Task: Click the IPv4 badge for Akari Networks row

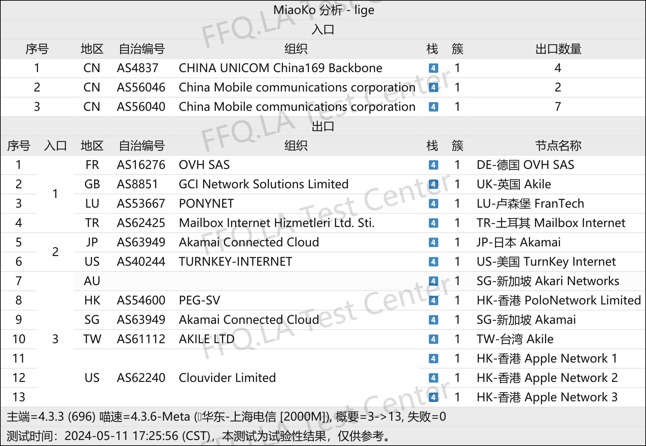Action: [x=433, y=281]
